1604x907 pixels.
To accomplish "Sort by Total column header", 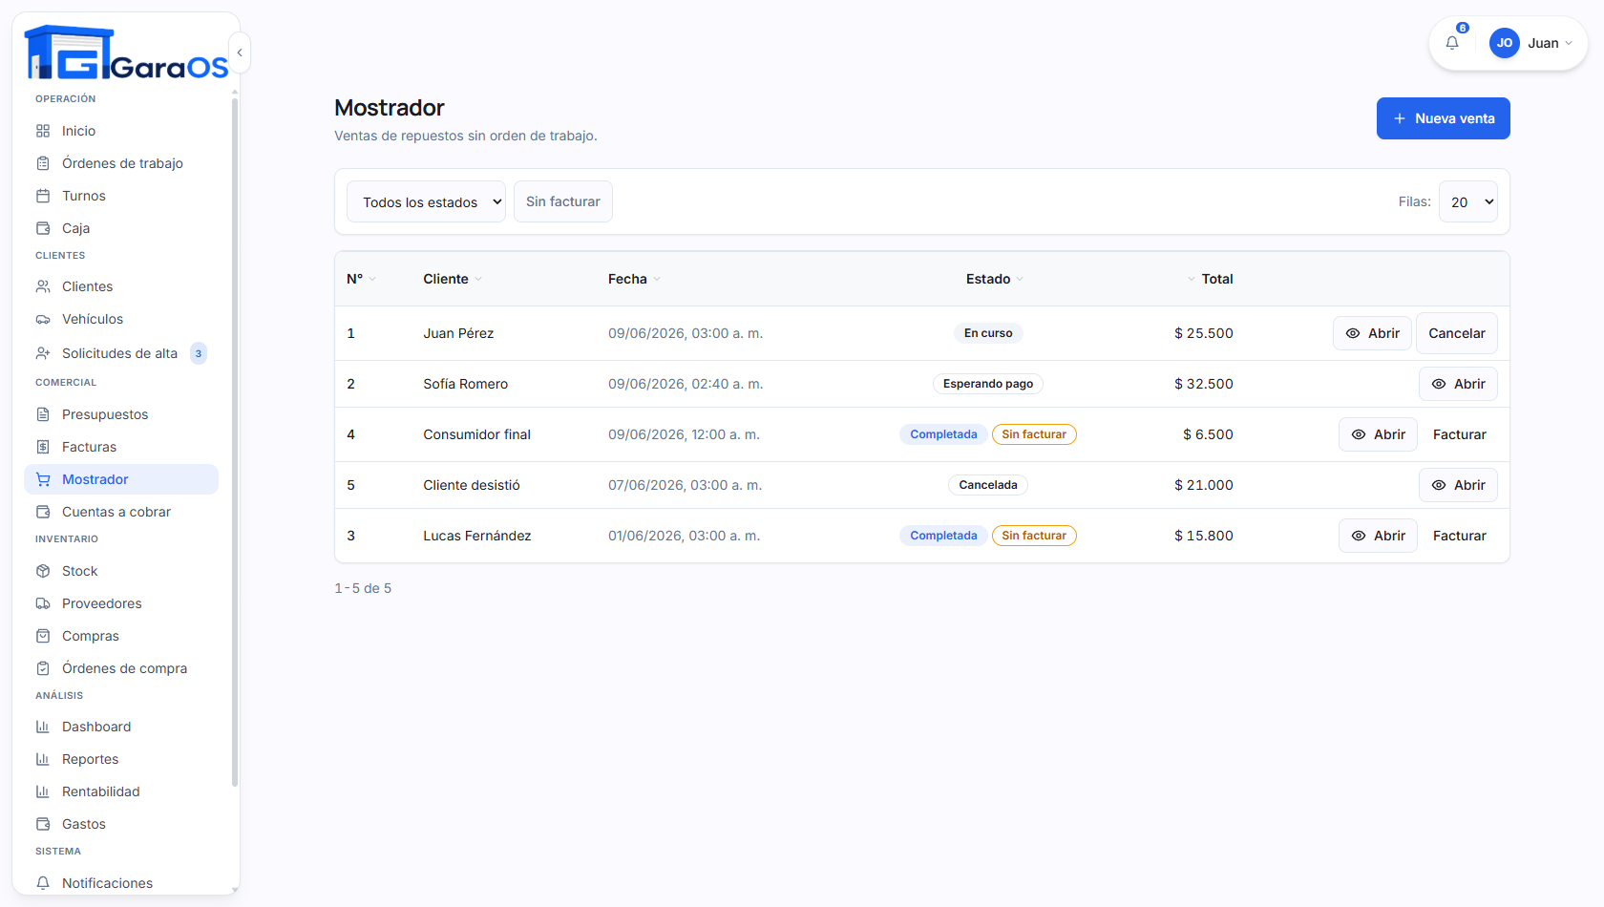I will [x=1210, y=279].
